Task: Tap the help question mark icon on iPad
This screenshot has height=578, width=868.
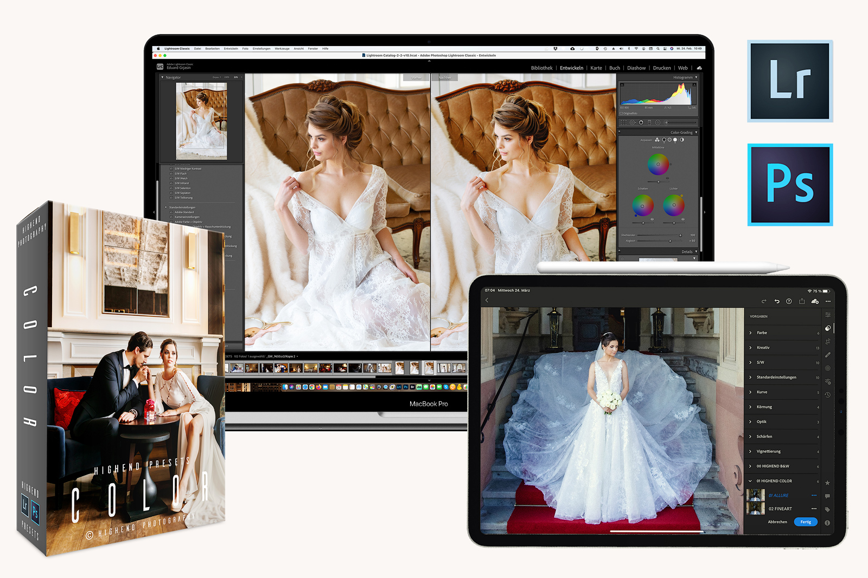Action: pyautogui.click(x=789, y=301)
